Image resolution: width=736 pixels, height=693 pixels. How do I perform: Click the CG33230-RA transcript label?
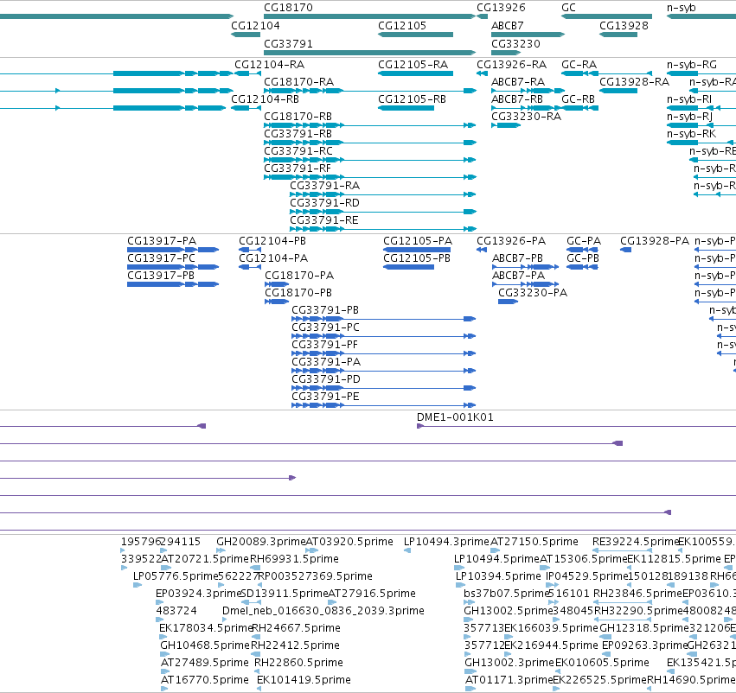pos(527,117)
